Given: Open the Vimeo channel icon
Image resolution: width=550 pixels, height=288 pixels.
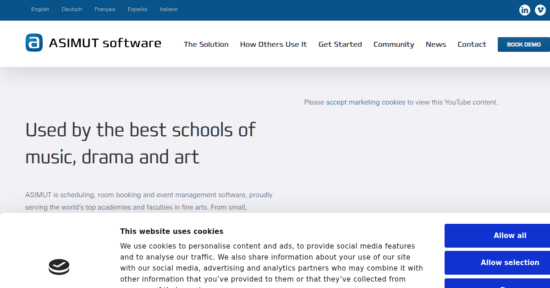Looking at the screenshot, I should coord(540,10).
